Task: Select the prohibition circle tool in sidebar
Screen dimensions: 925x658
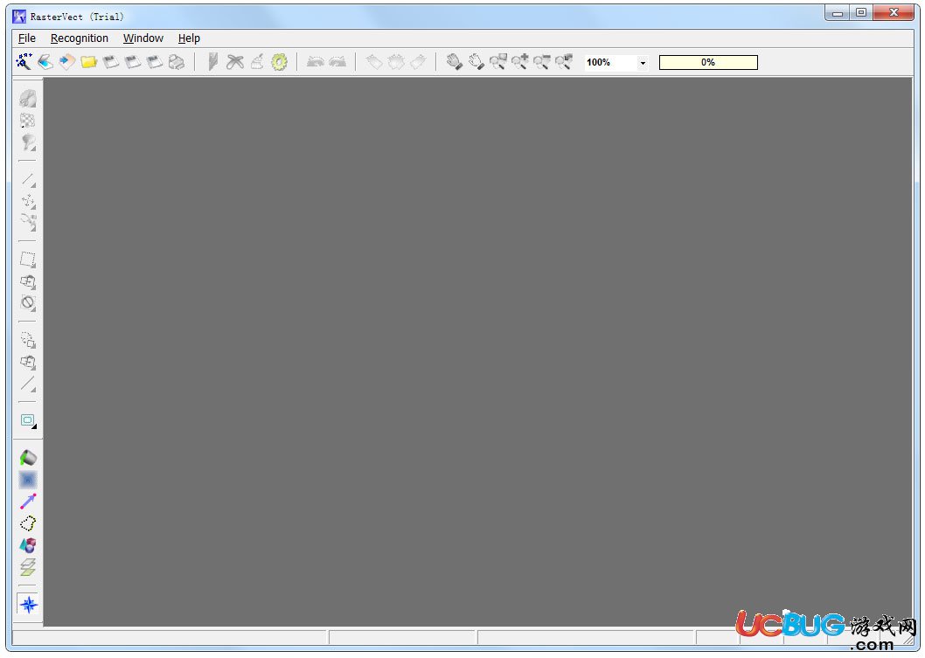Action: (28, 303)
